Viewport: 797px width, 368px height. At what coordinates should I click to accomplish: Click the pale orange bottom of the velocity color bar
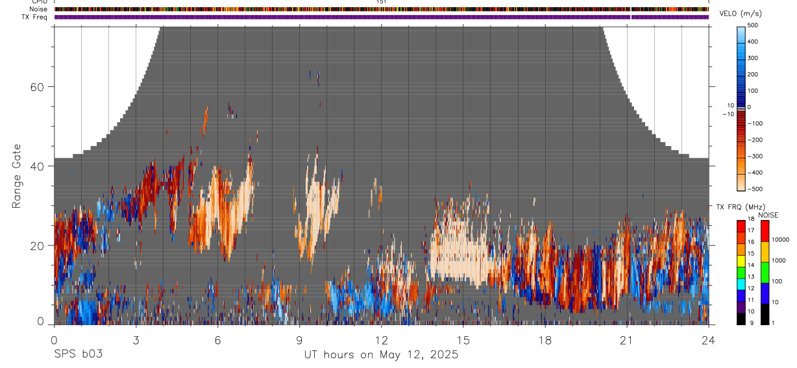[741, 183]
